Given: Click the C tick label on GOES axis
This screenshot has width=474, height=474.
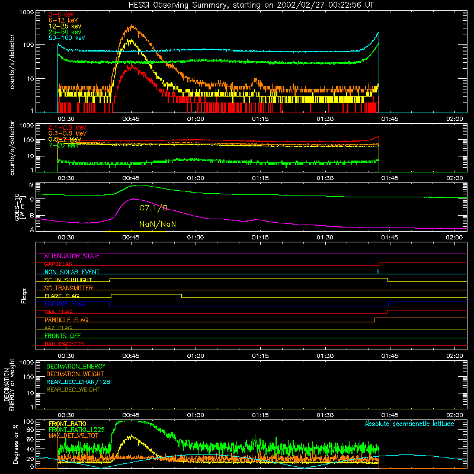Looking at the screenshot, I should tap(32, 199).
